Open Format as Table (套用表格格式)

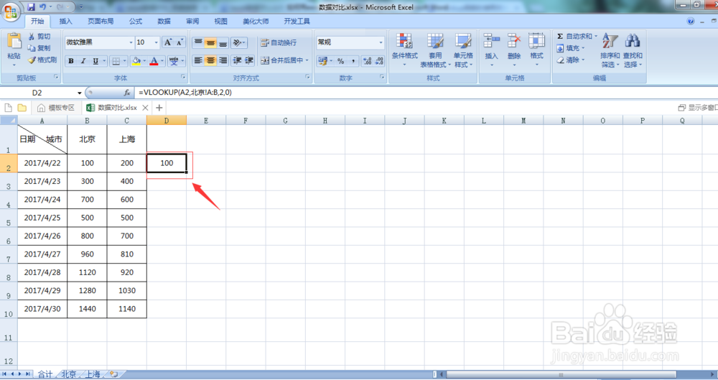[x=435, y=50]
